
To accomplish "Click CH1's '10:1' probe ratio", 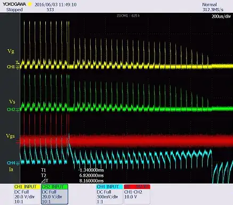I will (19, 202).
